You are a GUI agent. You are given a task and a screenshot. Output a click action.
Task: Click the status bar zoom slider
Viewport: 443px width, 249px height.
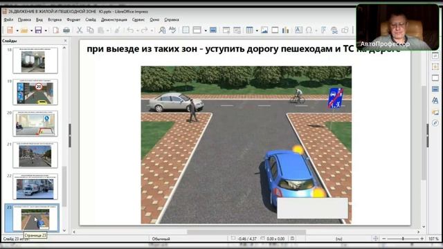pyautogui.click(x=403, y=239)
